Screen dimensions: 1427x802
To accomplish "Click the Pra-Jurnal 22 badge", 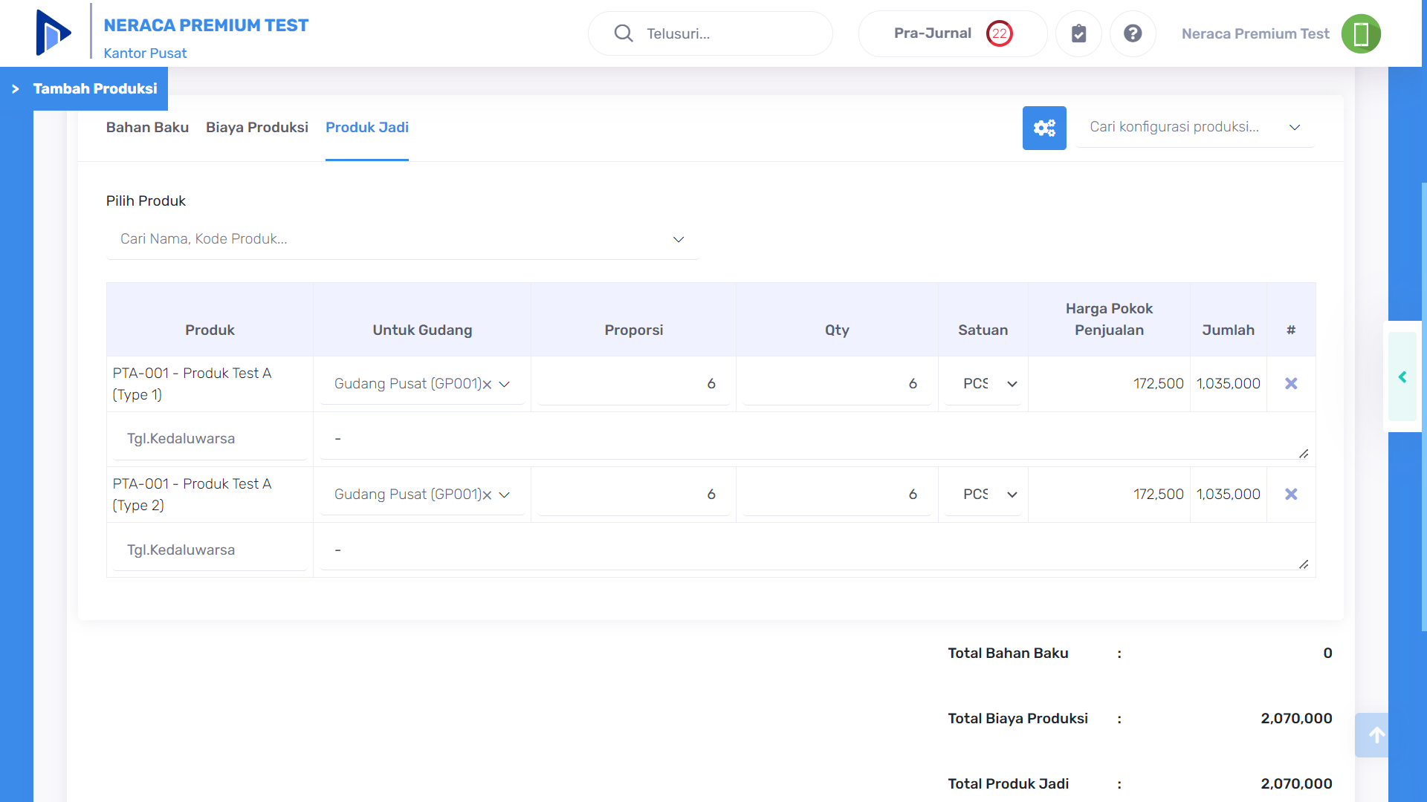I will (x=1000, y=33).
